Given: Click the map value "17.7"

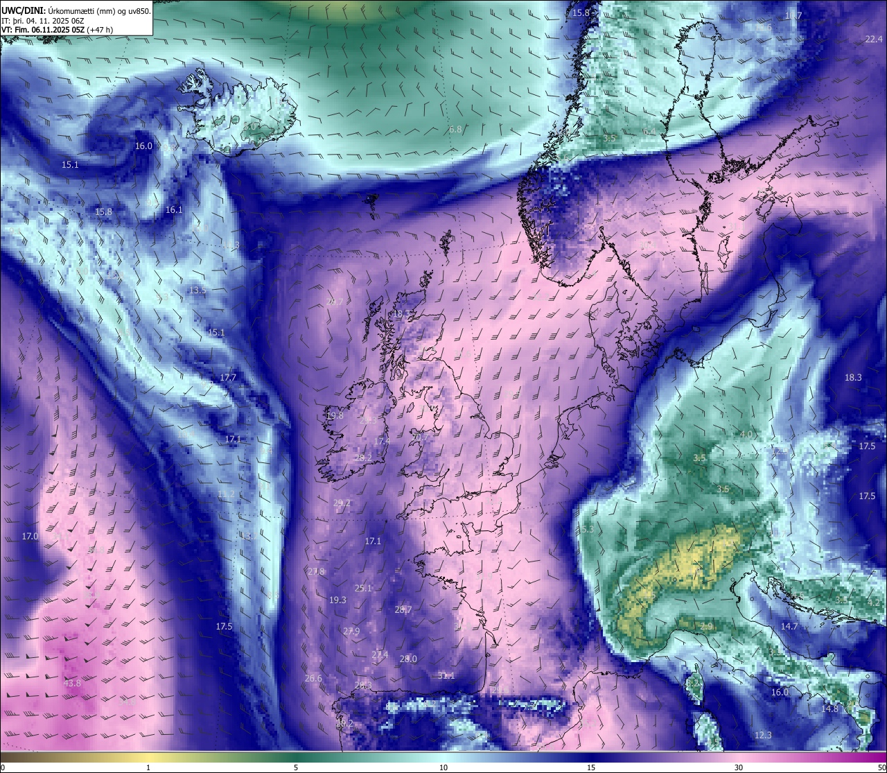Looking at the screenshot, I should click(x=228, y=377).
